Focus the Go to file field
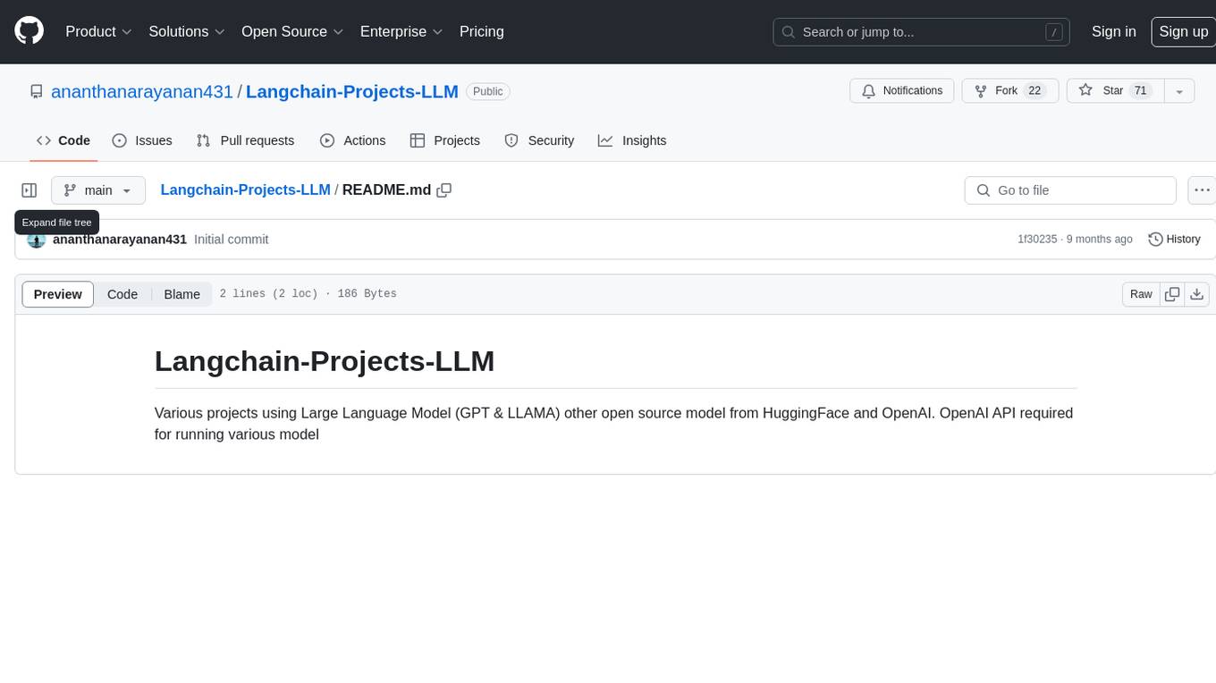 point(1070,190)
